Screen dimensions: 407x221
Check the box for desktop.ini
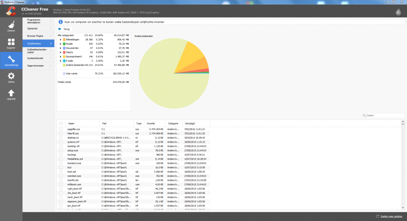[x=61, y=138]
